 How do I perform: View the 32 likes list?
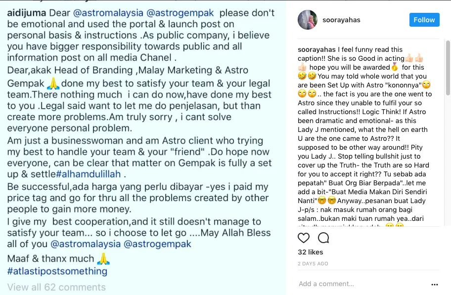[x=309, y=252]
